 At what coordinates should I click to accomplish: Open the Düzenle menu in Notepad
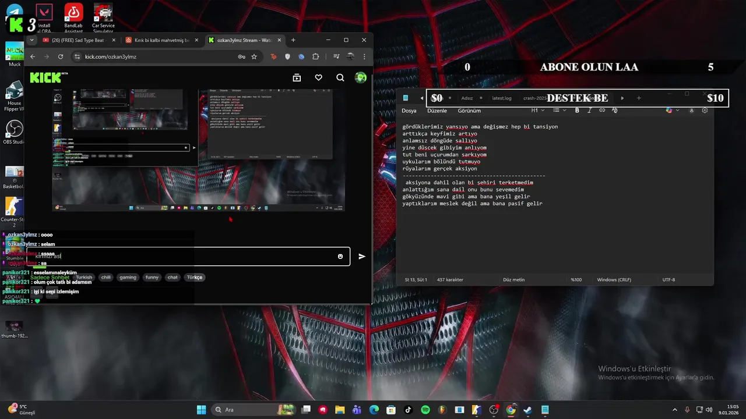click(437, 111)
